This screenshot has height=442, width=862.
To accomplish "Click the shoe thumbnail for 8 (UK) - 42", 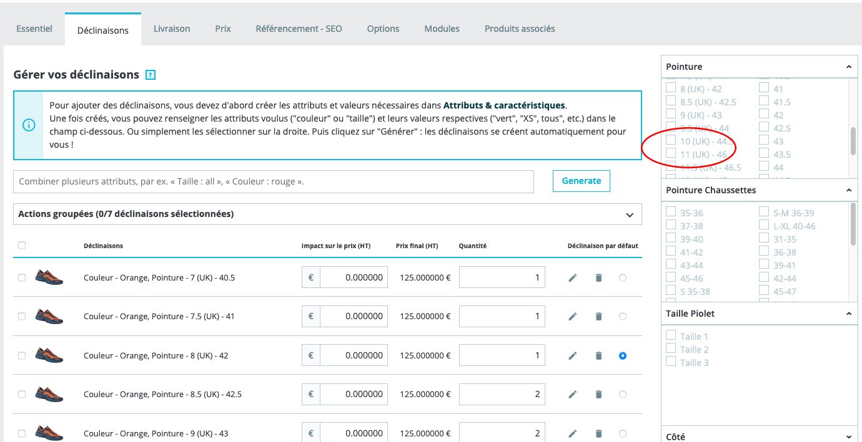I will (x=49, y=355).
